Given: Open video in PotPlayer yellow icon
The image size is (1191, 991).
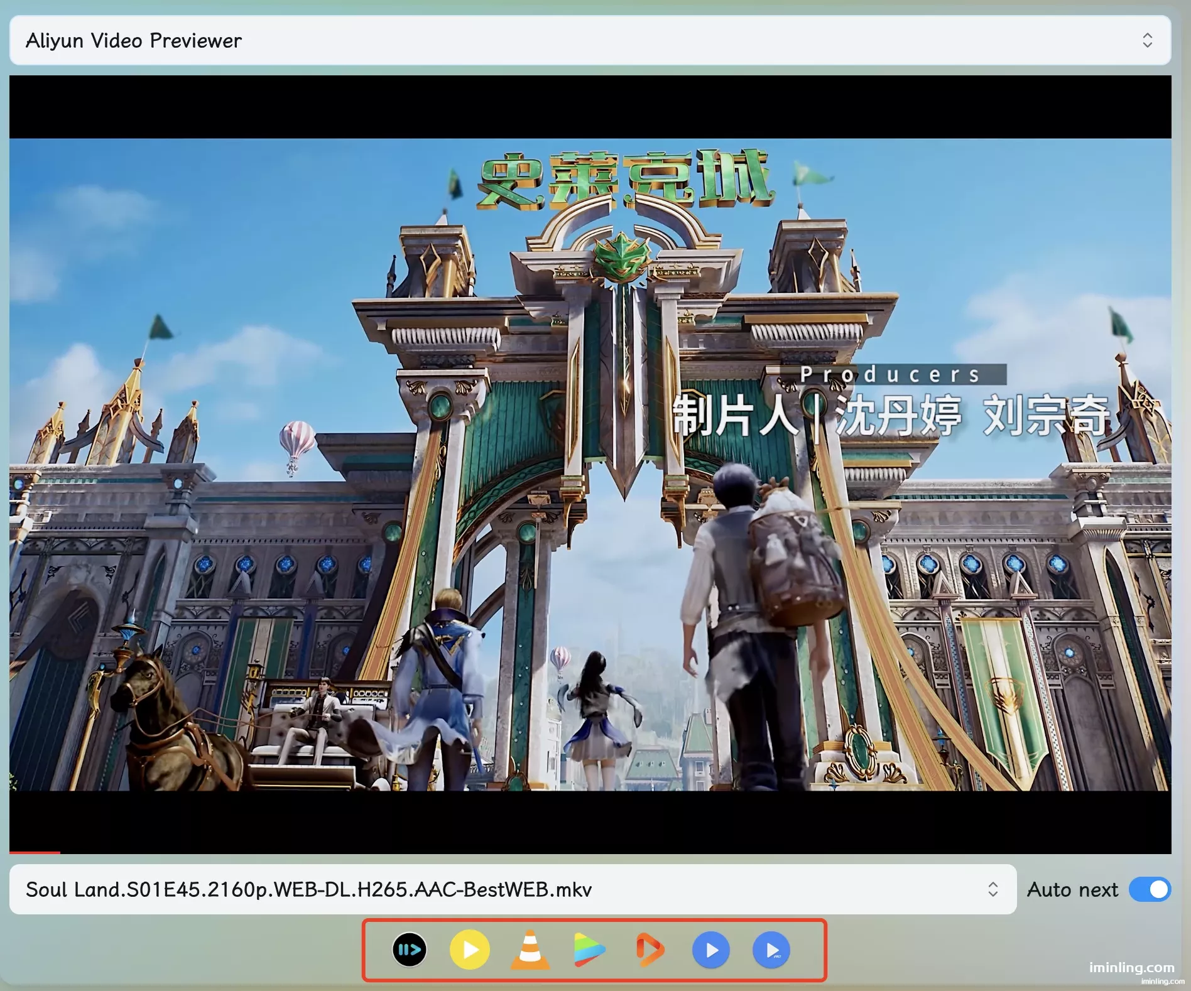Looking at the screenshot, I should coord(470,950).
